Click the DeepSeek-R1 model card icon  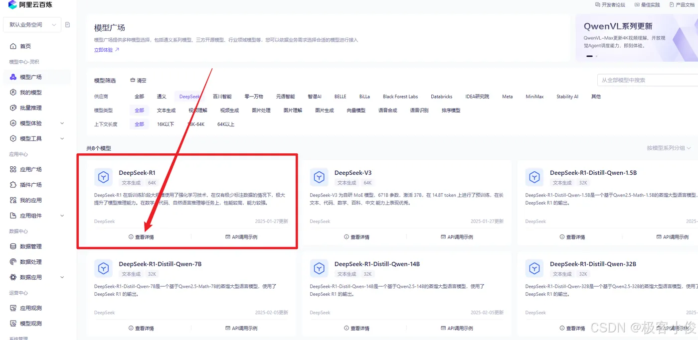point(103,177)
